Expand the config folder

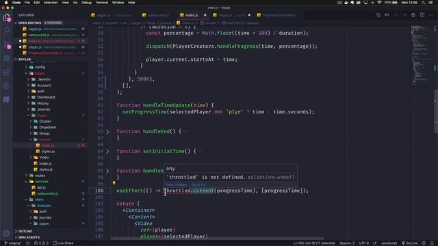pyautogui.click(x=40, y=67)
